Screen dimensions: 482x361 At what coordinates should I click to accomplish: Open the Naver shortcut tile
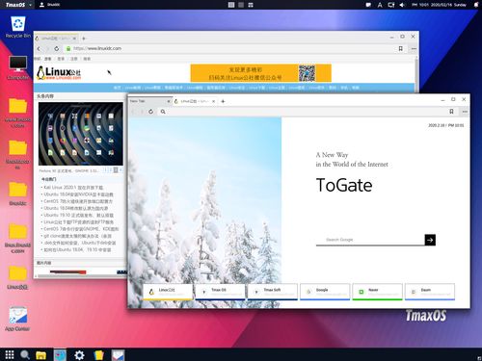(377, 292)
